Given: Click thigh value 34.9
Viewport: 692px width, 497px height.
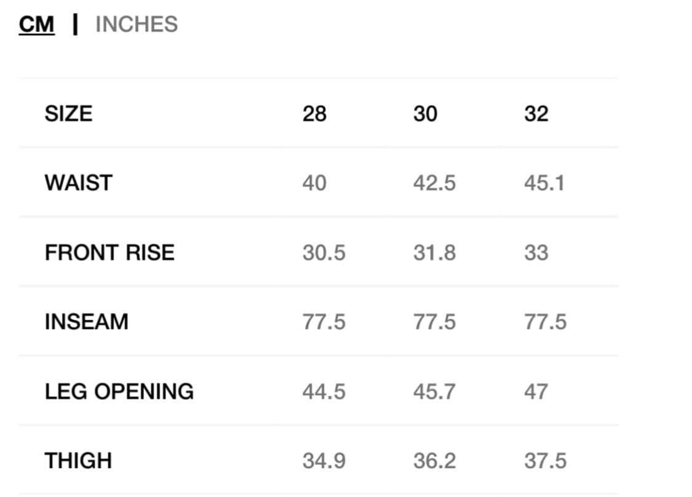Looking at the screenshot, I should [x=324, y=461].
